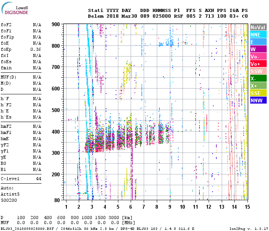
Task: Click the Artist5 auto-scaling label
Action: tap(10, 194)
